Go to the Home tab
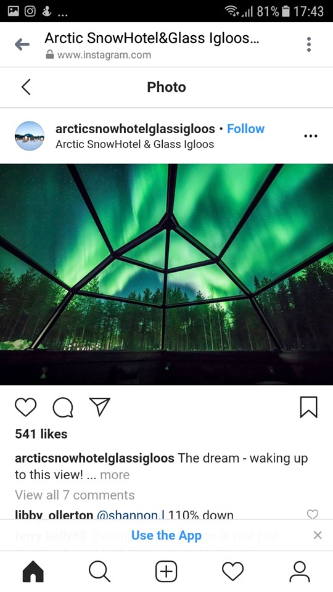Screen dimensions: 333x592 (33, 571)
